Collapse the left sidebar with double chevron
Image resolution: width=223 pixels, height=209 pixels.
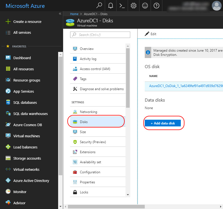coord(60,14)
